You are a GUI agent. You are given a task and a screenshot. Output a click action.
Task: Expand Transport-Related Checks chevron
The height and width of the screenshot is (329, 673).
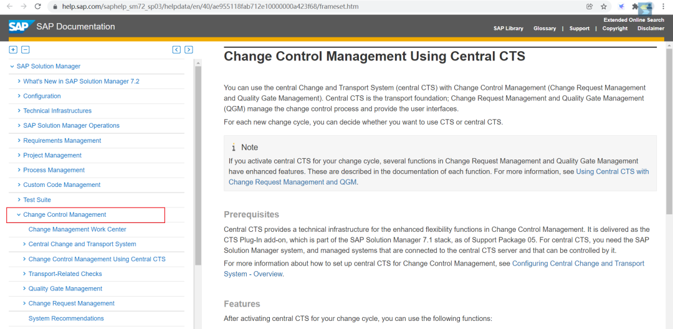point(24,274)
